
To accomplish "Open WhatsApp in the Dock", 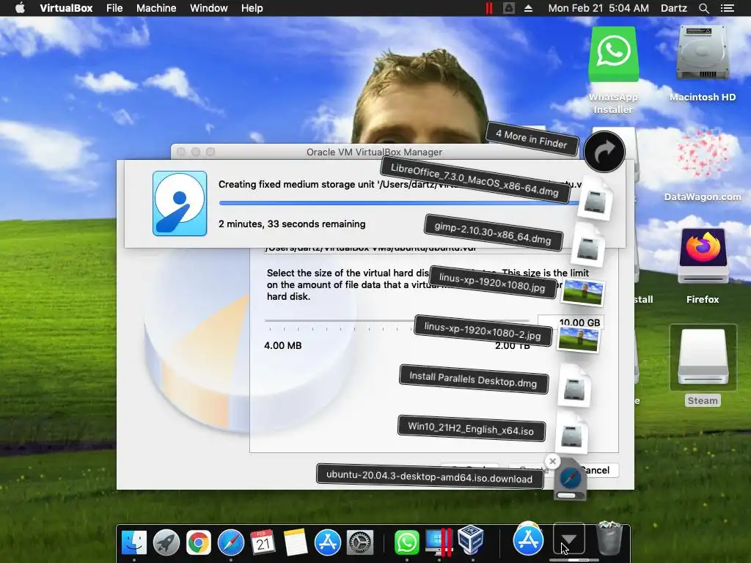I will coord(406,542).
